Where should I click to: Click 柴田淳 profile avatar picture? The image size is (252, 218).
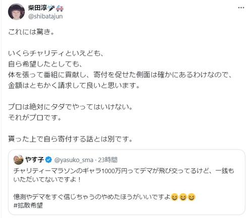pos(16,12)
